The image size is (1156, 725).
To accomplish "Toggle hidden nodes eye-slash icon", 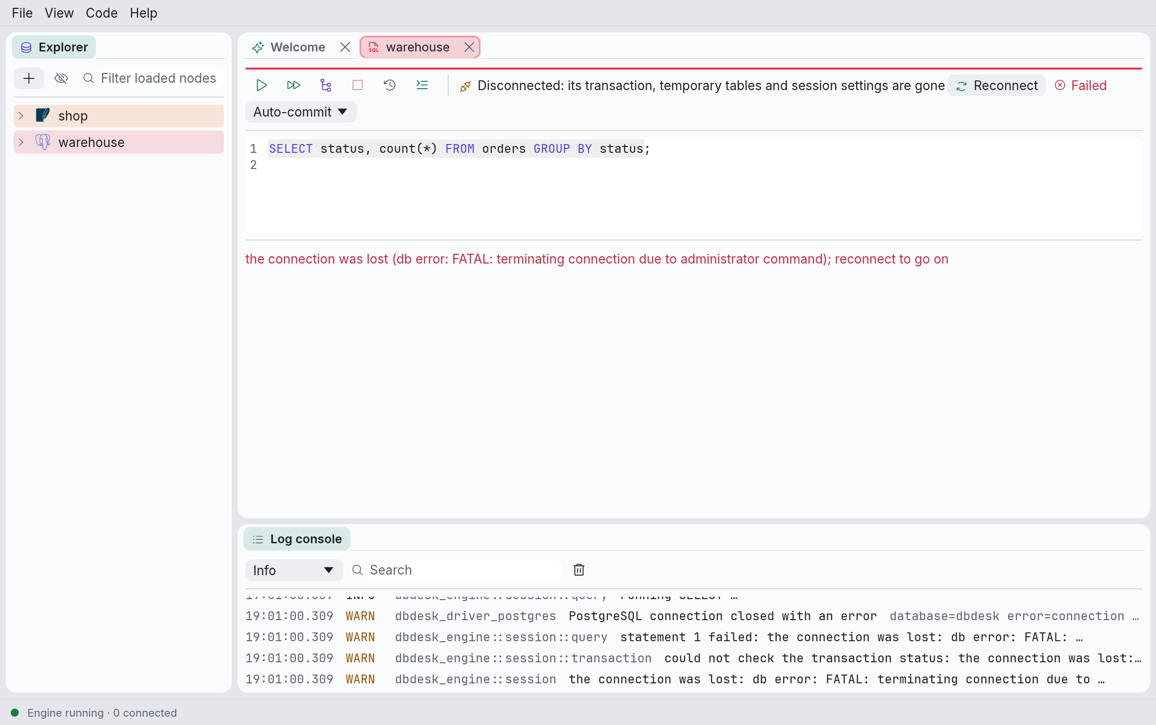I will (x=61, y=78).
